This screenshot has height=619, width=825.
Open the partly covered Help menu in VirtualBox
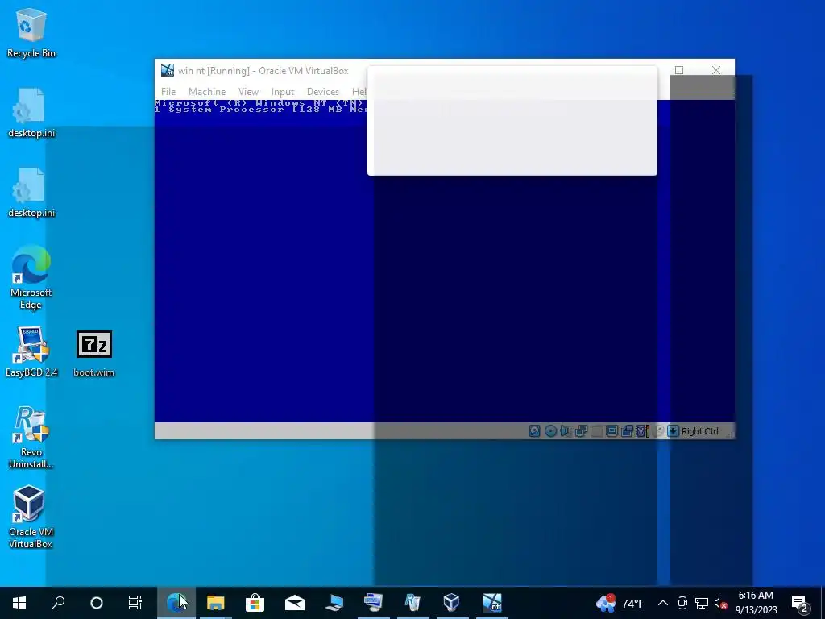click(359, 92)
